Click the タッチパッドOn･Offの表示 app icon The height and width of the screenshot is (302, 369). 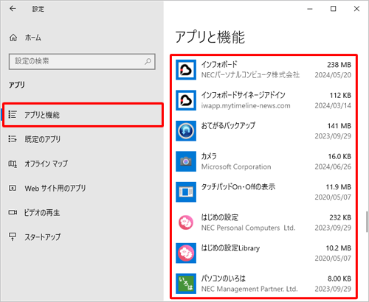pos(186,192)
